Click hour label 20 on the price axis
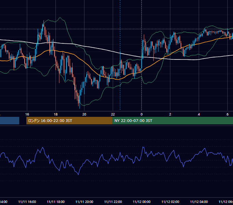Viewport: 233px width, 205px height. pyautogui.click(x=84, y=114)
